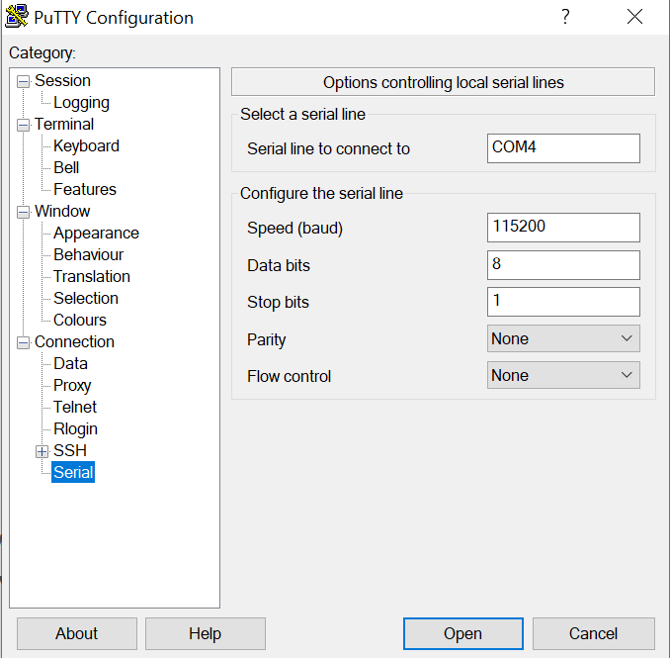670x658 pixels.
Task: Select the Serial category
Action: (73, 472)
